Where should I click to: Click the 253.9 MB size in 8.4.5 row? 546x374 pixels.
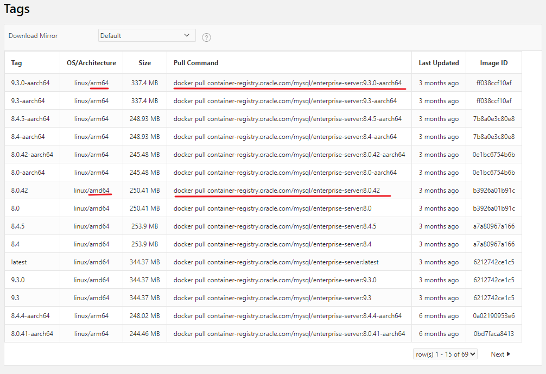(144, 226)
